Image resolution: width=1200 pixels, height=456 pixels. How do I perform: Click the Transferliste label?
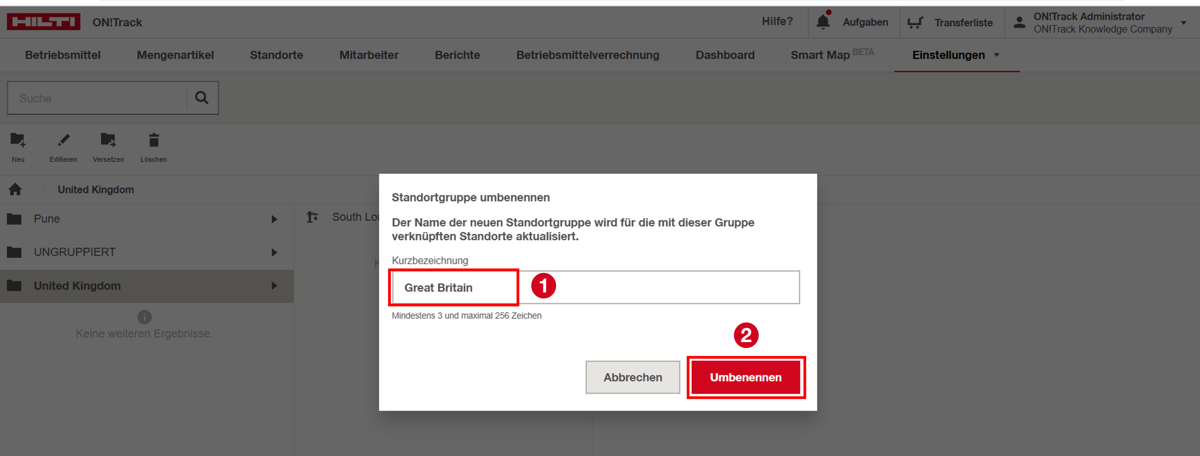coord(963,22)
